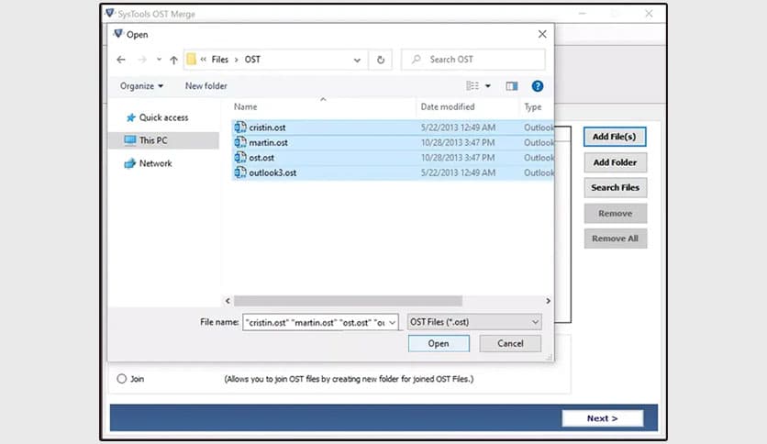Click the Files breadcrumb in address path

click(x=219, y=59)
